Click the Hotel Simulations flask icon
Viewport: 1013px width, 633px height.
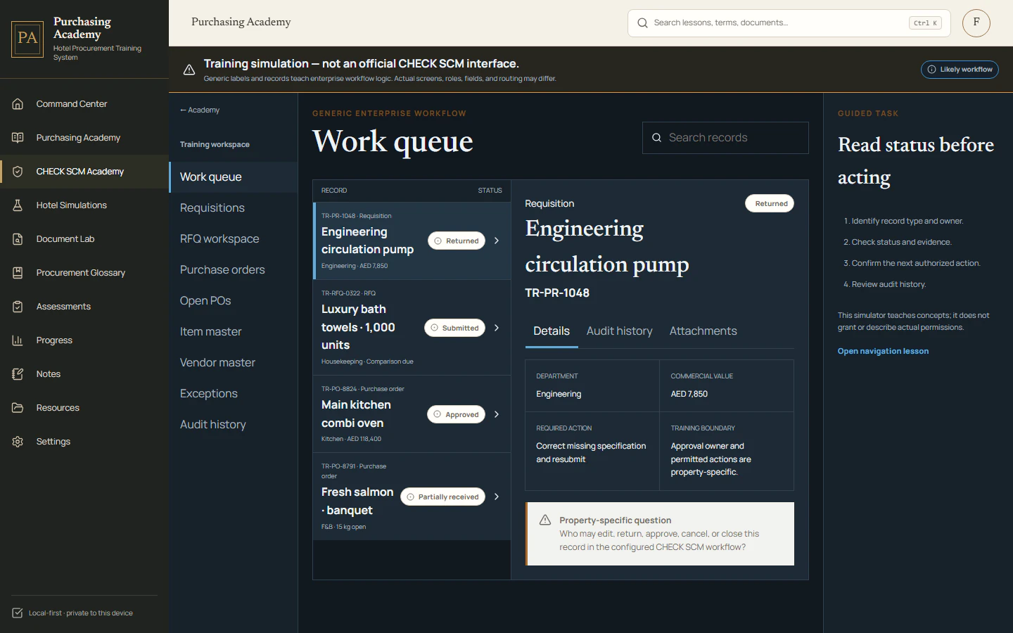coord(18,205)
